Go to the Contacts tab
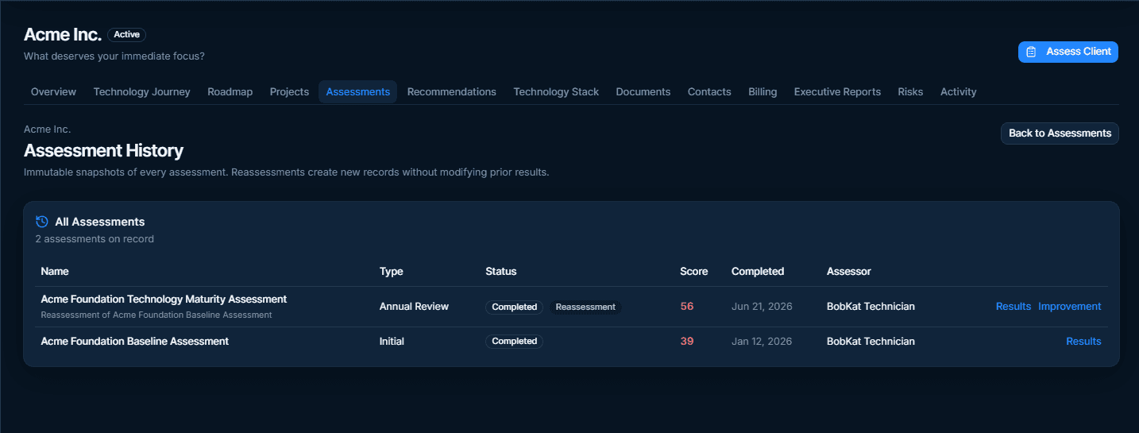Viewport: 1139px width, 433px height. (x=709, y=91)
